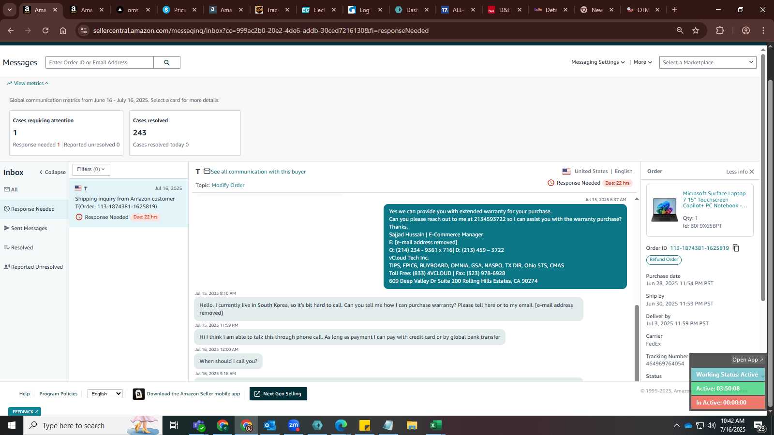This screenshot has width=774, height=435.
Task: Open Microsoft Teams from the taskbar
Action: [199, 425]
